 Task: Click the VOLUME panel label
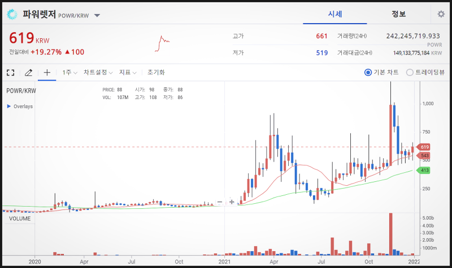(x=20, y=218)
